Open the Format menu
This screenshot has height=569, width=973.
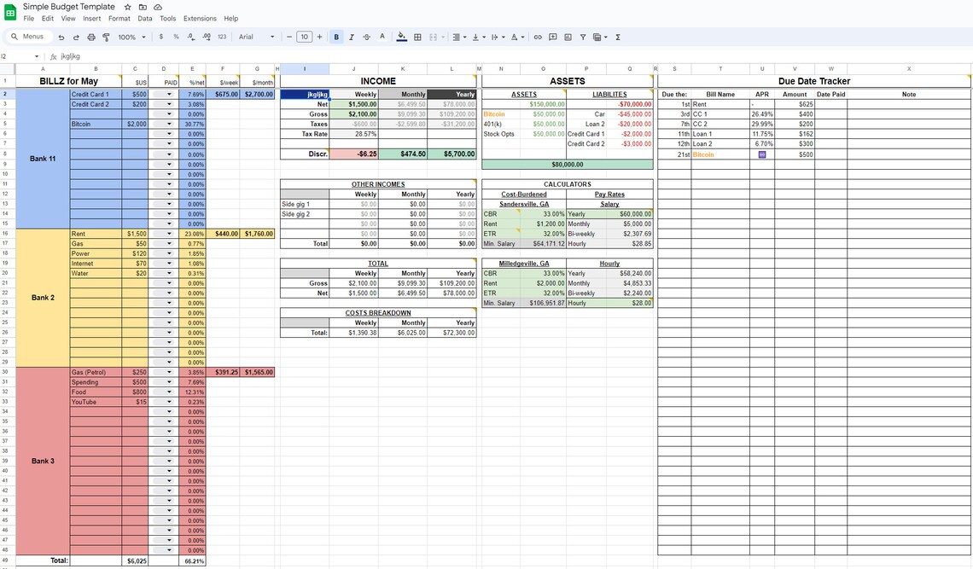click(x=119, y=18)
